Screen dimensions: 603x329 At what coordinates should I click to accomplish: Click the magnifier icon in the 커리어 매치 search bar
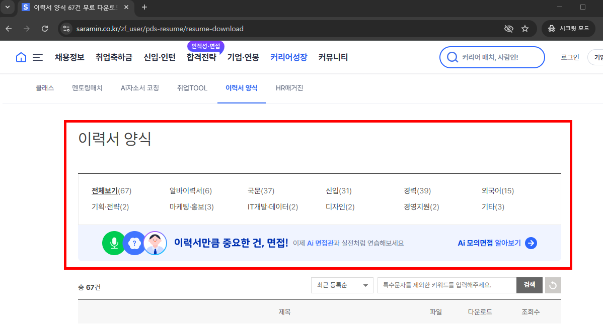click(452, 57)
